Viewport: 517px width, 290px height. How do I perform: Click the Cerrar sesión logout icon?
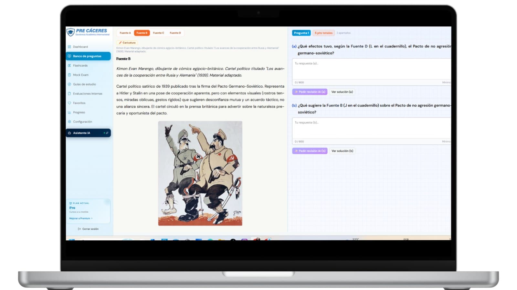tap(79, 229)
